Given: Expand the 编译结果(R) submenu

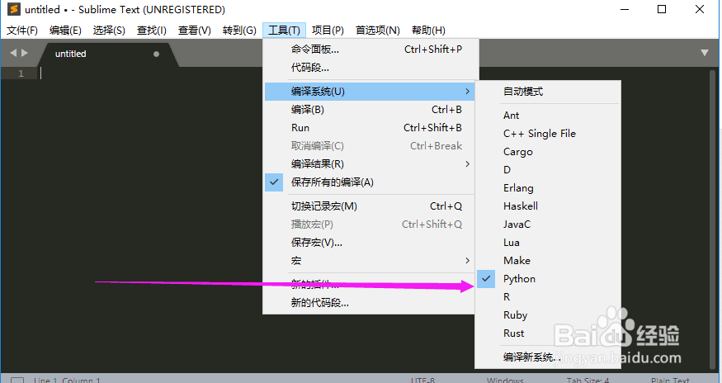Looking at the screenshot, I should coord(370,164).
